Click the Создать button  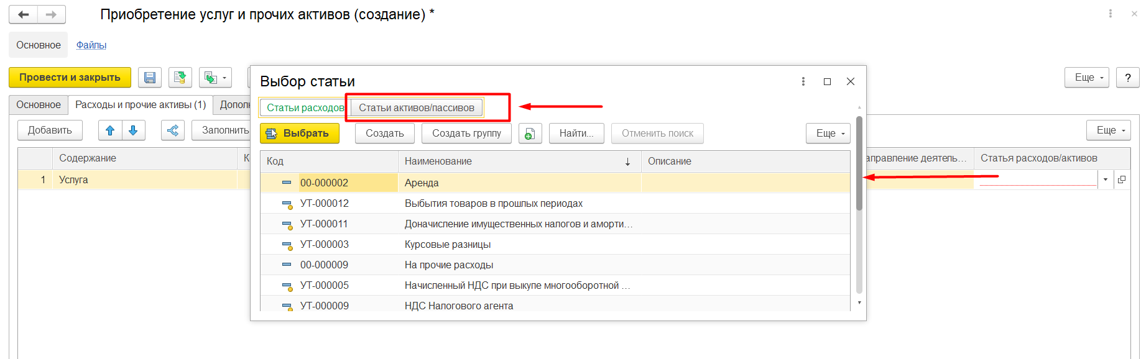coord(385,134)
